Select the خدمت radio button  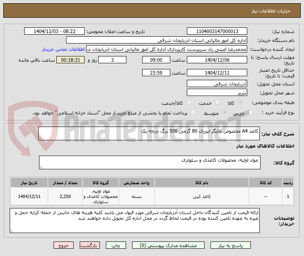pos(217,102)
